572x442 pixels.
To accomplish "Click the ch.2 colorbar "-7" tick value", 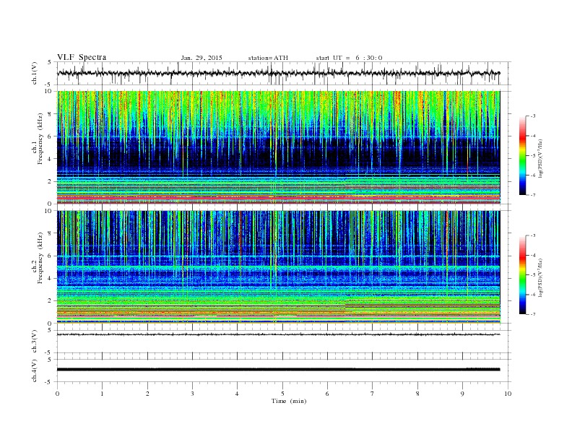I will click(x=532, y=314).
